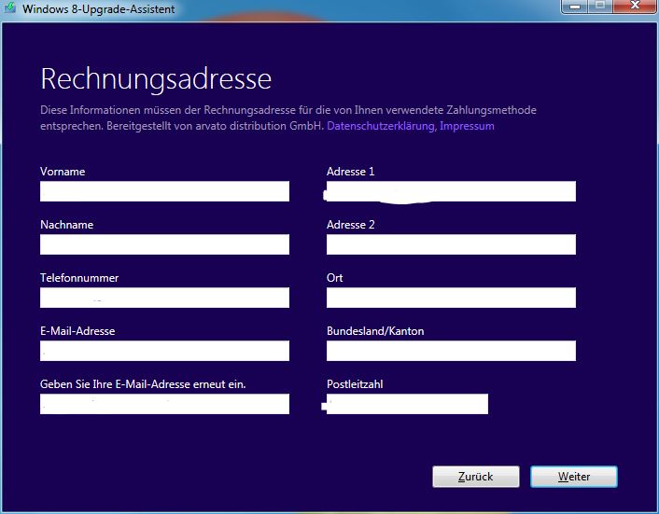This screenshot has width=659, height=514.
Task: Click the Postleitzahl input field
Action: tap(407, 404)
